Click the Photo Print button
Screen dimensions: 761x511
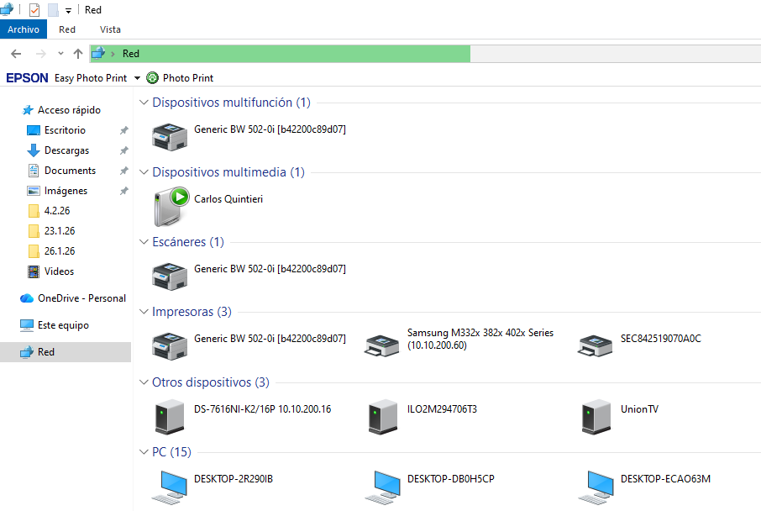pos(180,77)
